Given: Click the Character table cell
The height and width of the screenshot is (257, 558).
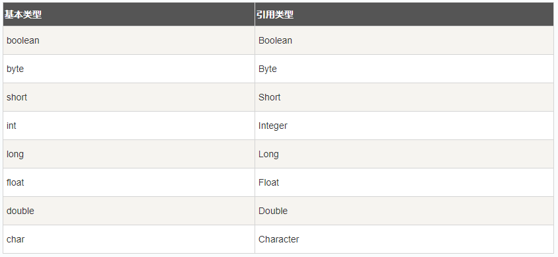Looking at the screenshot, I should 404,240.
